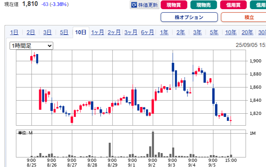Click the 積立 button
The width and height of the screenshot is (266, 167).
coord(249,17)
